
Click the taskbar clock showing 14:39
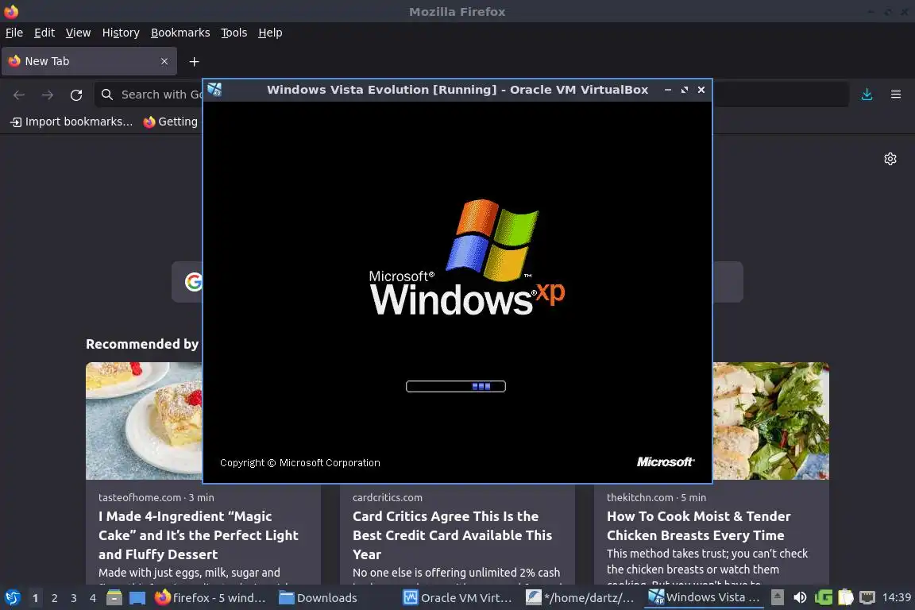coord(896,598)
